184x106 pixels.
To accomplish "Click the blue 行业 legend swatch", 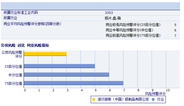I will 153,99.
